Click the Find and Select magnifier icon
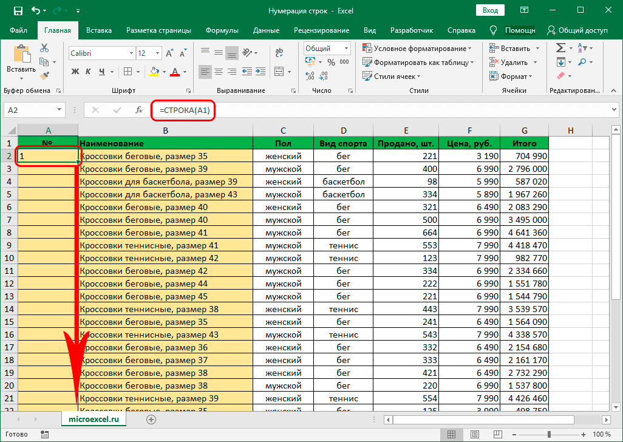Image resolution: width=623 pixels, height=442 pixels. pos(582,62)
